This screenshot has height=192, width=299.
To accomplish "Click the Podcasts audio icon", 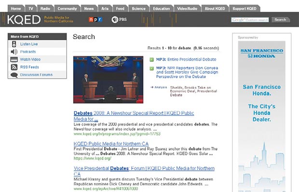I will click(x=14, y=52).
